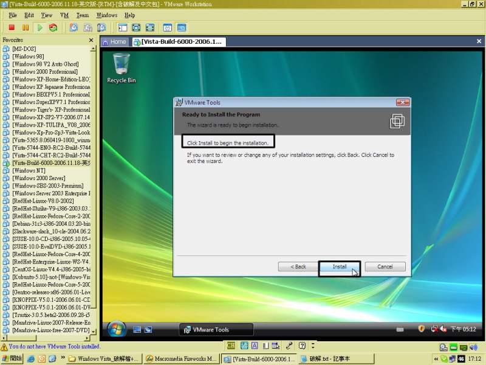The image size is (486, 365).
Task: Close the VMware Tools dialog window
Action: pos(403,102)
